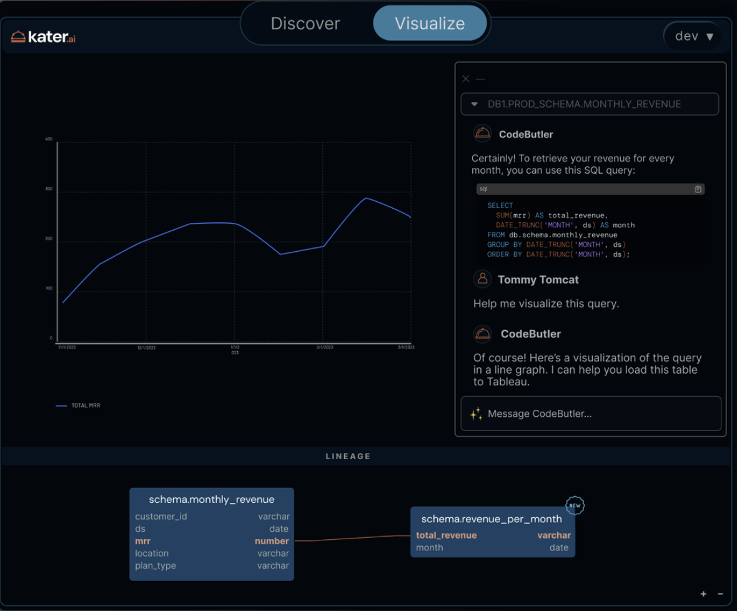
Task: Click the customer_id column row
Action: (212, 517)
